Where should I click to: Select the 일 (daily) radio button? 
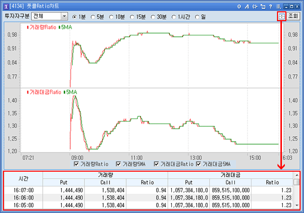(x=197, y=17)
